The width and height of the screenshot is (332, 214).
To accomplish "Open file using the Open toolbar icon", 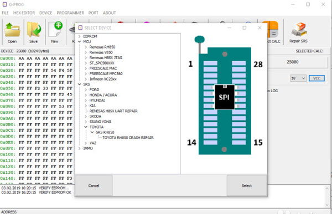I will pos(12,32).
